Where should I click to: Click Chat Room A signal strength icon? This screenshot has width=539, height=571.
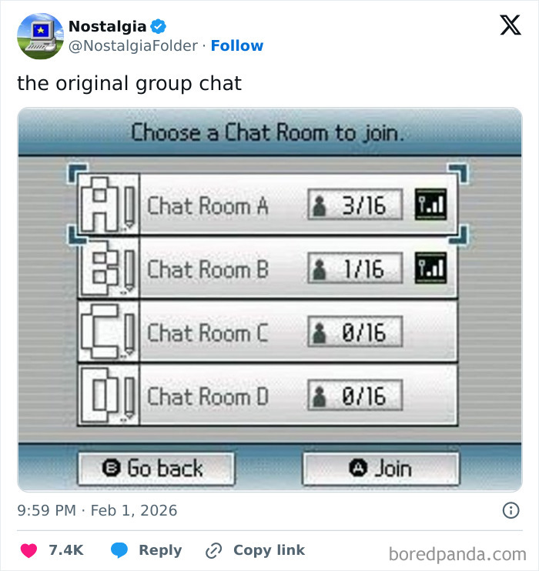pyautogui.click(x=432, y=205)
